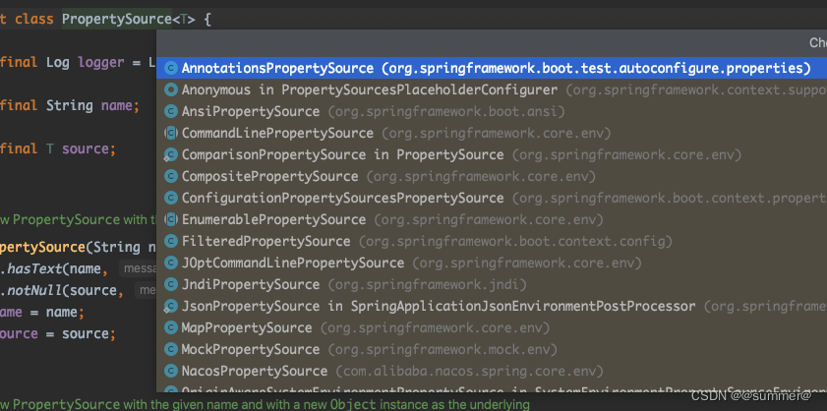
Task: Click 'T source;' field declaration
Action: coord(81,148)
